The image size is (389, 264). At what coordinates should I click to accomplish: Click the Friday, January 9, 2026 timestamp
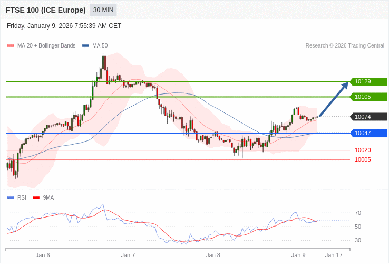64,26
